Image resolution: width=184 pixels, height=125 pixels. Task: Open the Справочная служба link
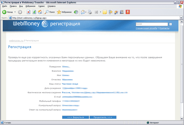[146, 28]
